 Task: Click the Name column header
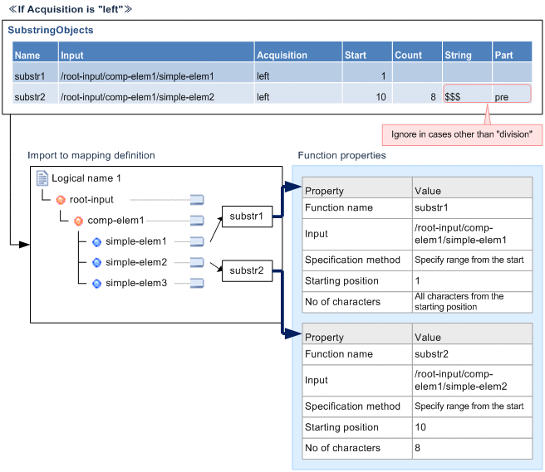coord(35,51)
